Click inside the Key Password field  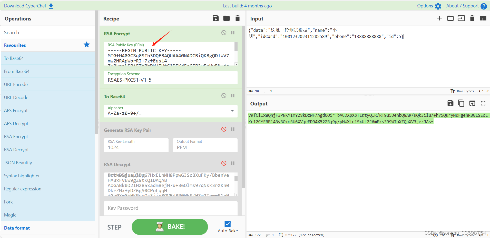click(x=170, y=208)
